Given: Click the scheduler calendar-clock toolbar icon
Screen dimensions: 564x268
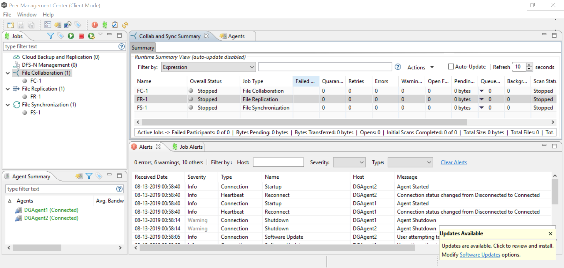Looking at the screenshot, I should point(68,25).
